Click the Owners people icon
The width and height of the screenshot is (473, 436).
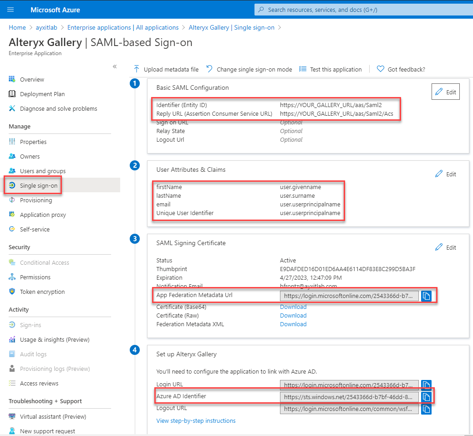12,156
